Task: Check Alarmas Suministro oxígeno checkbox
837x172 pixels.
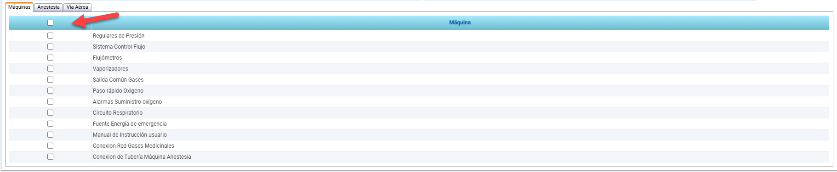Action: coord(50,101)
